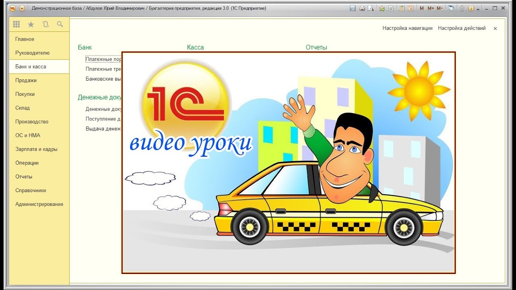The image size is (516, 290).
Task: Click the 1C video lessons splash image
Action: [289, 163]
